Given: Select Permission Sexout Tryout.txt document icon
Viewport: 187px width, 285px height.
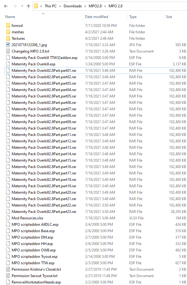Looking at the screenshot, I should click(x=8, y=276).
